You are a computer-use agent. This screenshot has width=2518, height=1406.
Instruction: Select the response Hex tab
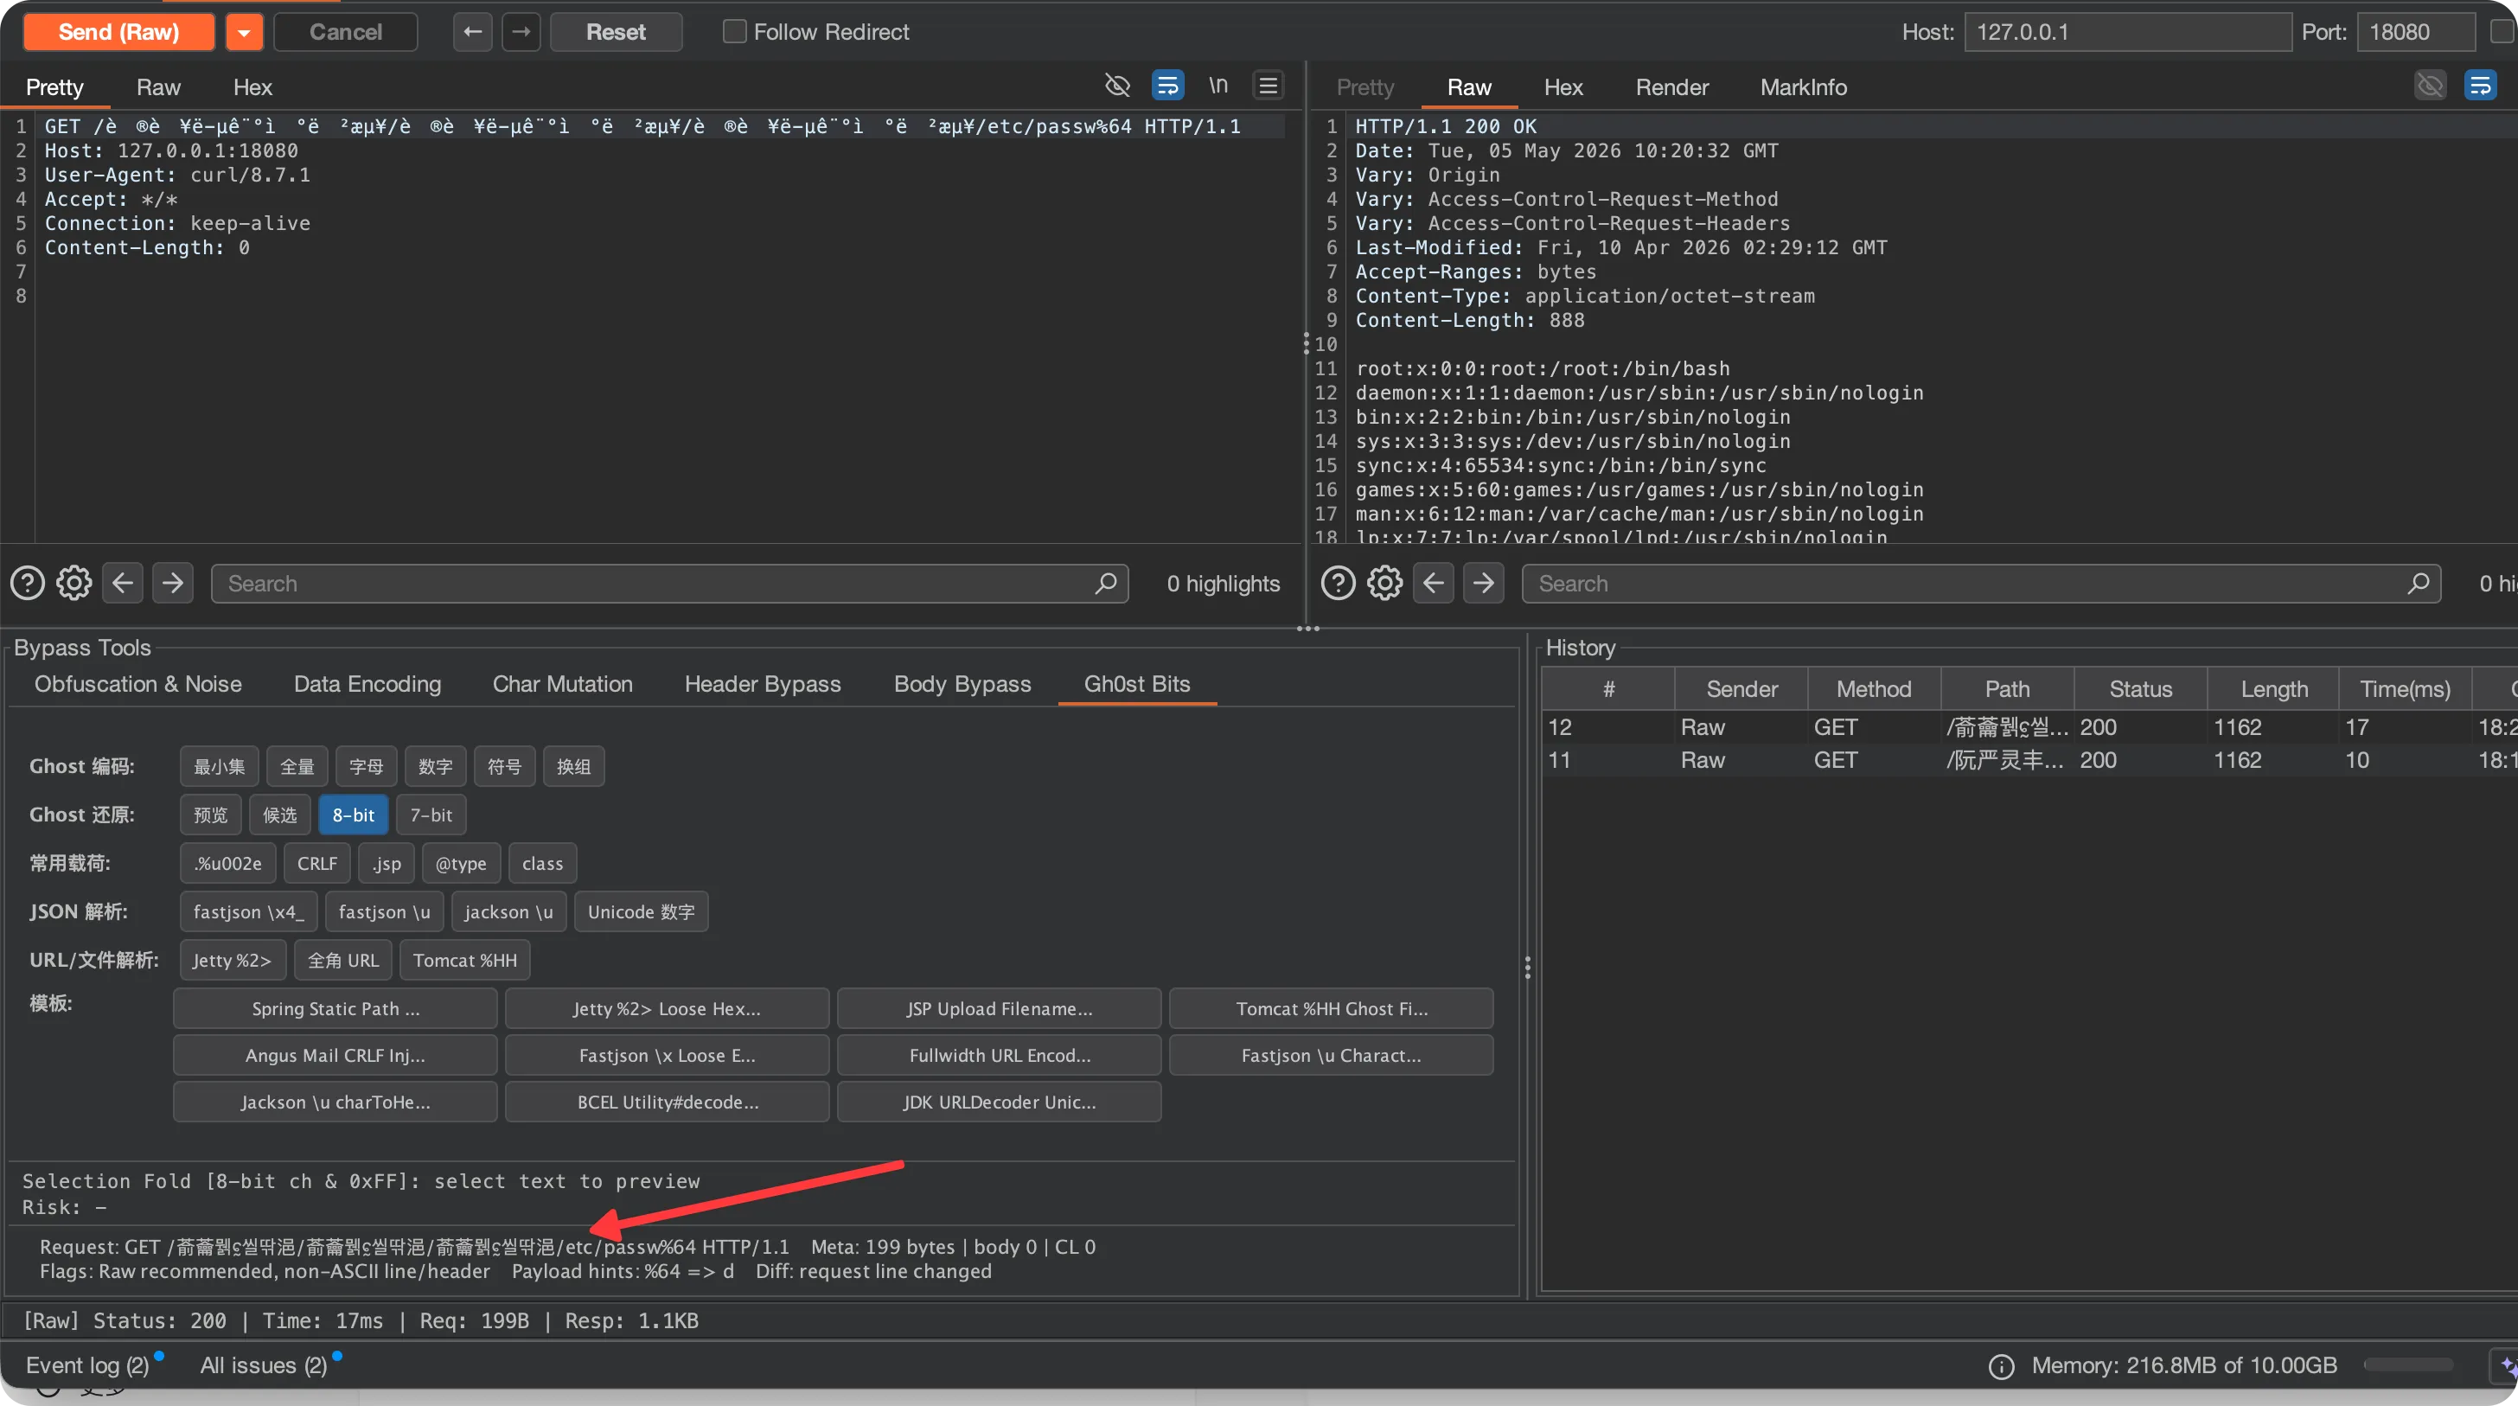[x=1563, y=87]
